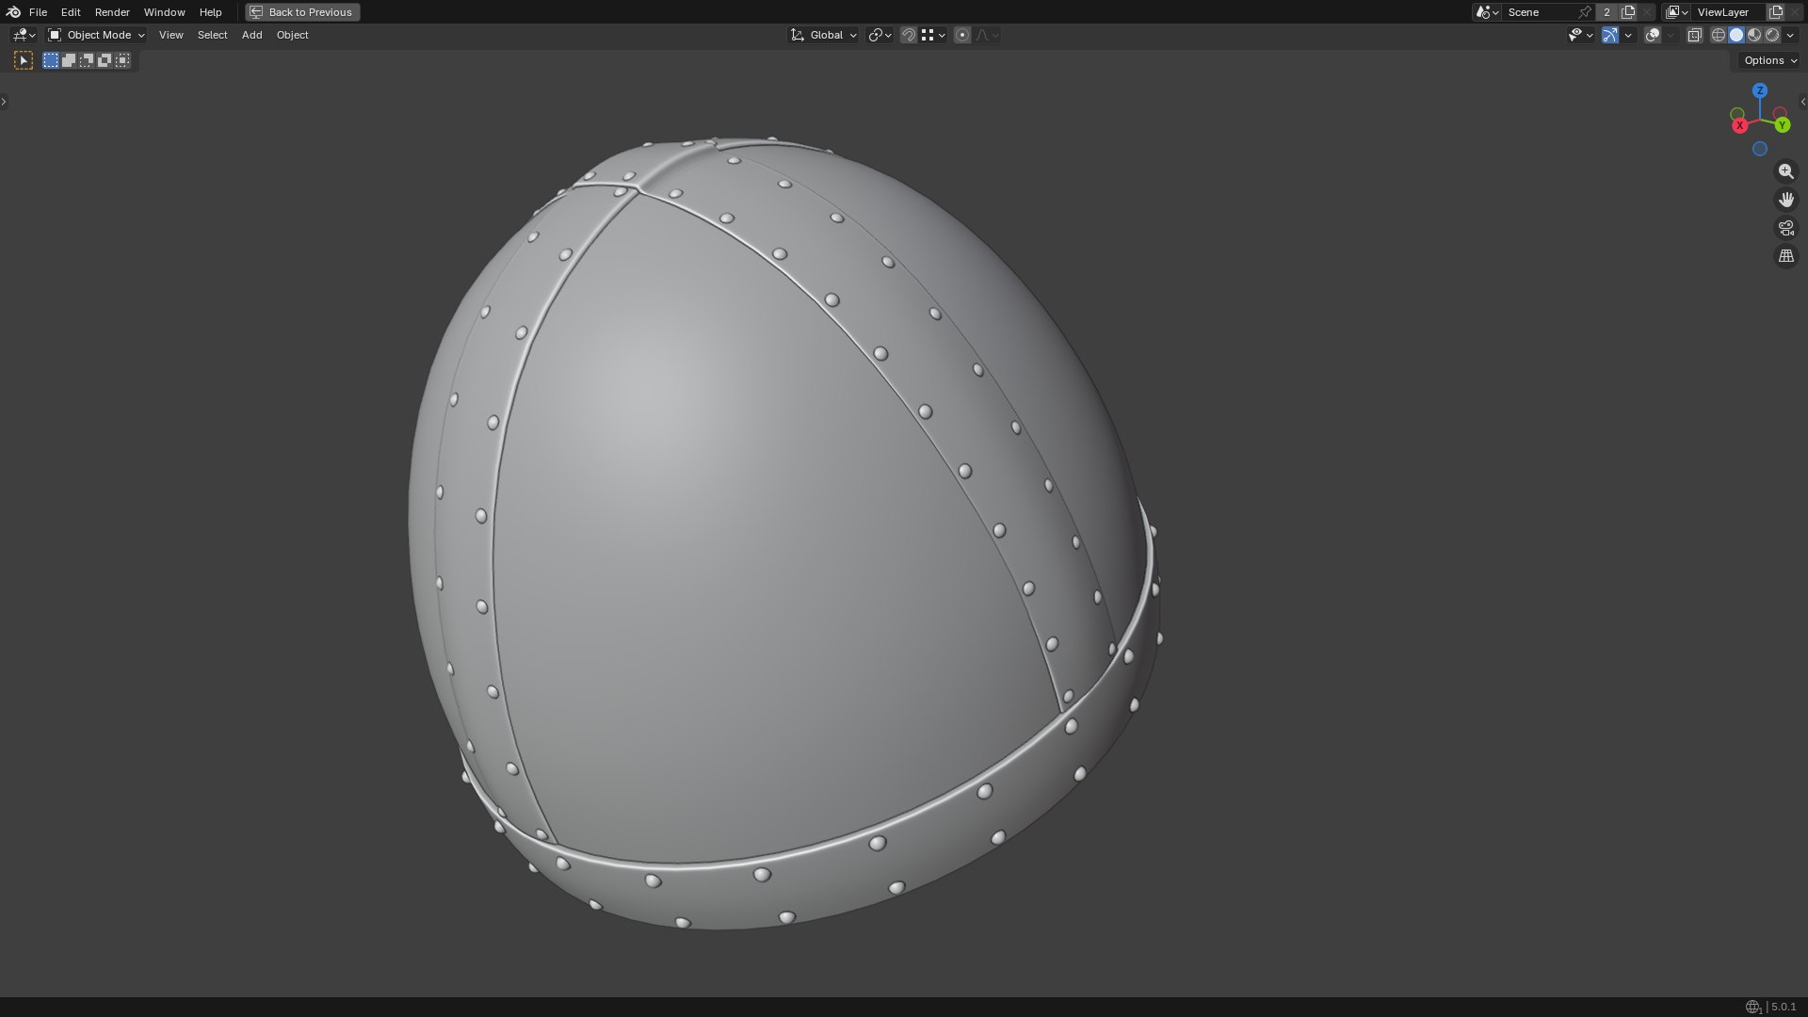
Task: Click the status bar globe icon
Action: tap(1753, 1008)
